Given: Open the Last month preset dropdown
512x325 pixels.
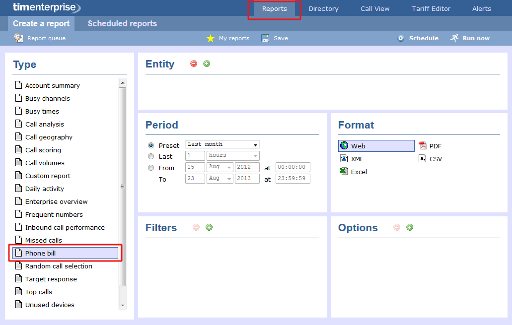Looking at the screenshot, I should pos(222,144).
